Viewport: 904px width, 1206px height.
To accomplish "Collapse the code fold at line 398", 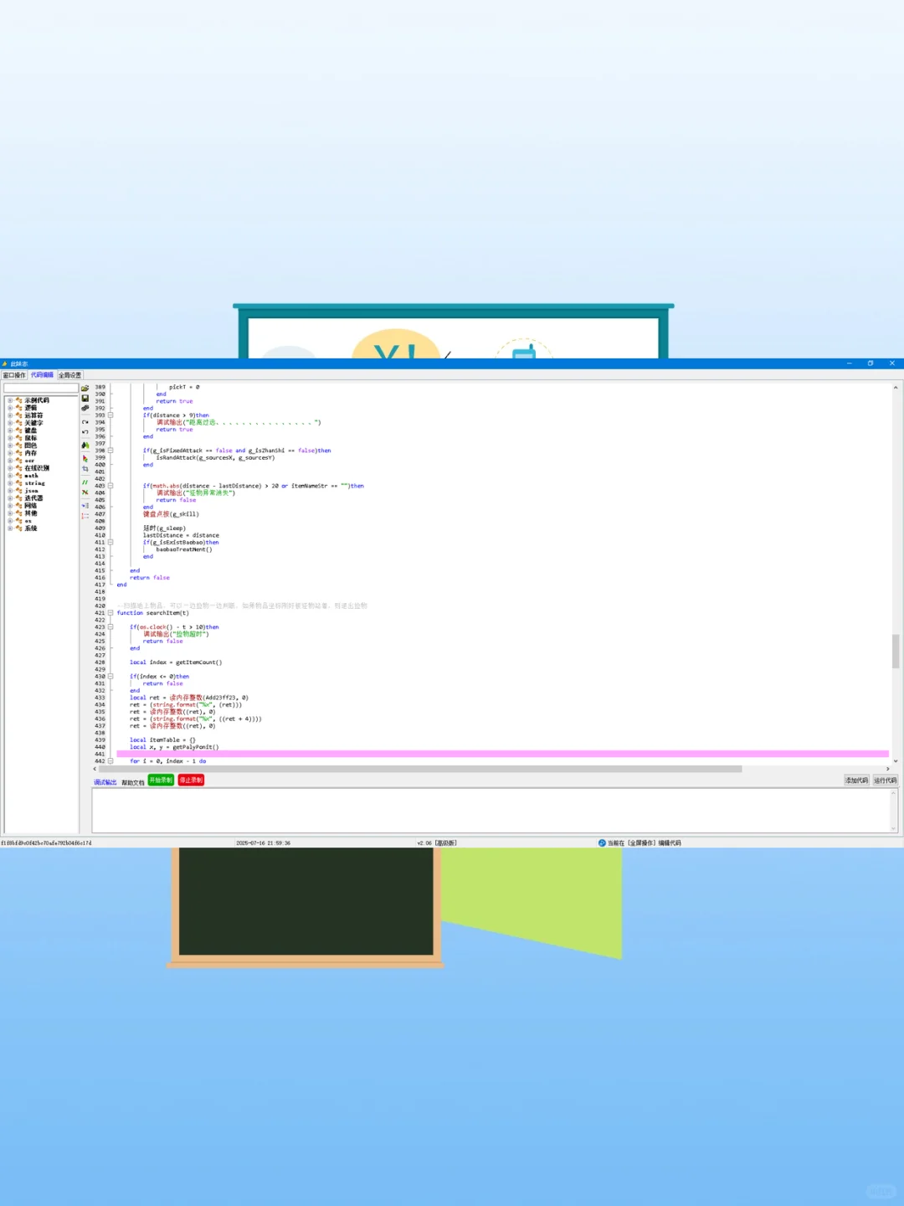I will (110, 451).
